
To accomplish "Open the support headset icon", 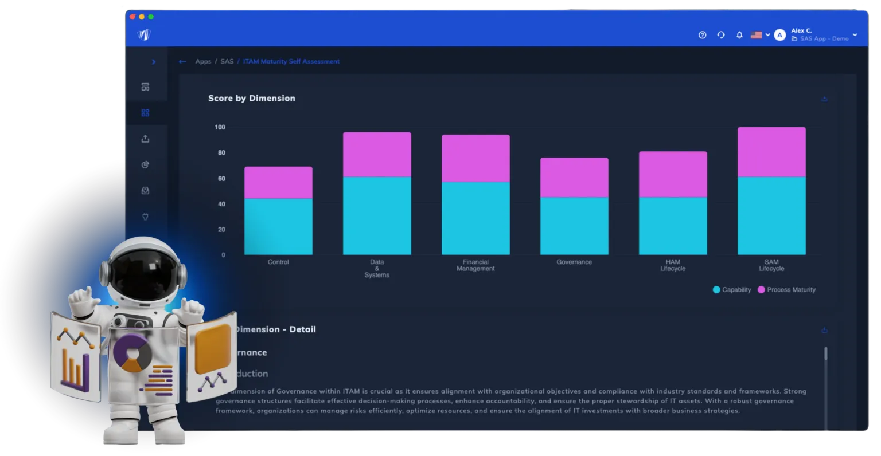I will (x=721, y=35).
